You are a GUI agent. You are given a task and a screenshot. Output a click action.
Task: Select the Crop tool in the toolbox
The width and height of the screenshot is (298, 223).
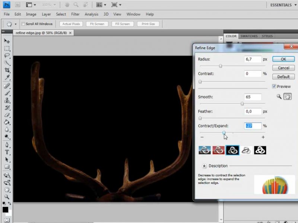(x=7, y=70)
